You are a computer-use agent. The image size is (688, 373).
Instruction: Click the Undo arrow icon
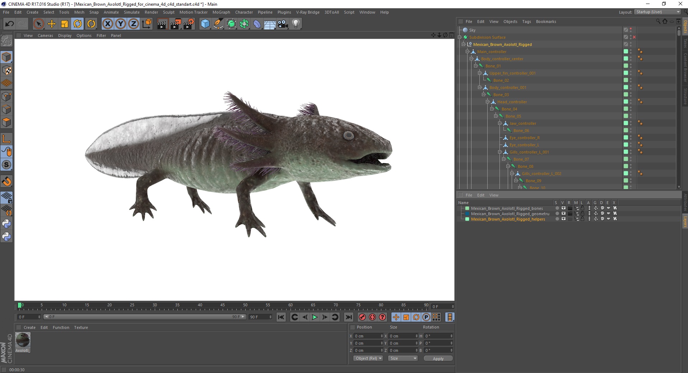pyautogui.click(x=10, y=24)
